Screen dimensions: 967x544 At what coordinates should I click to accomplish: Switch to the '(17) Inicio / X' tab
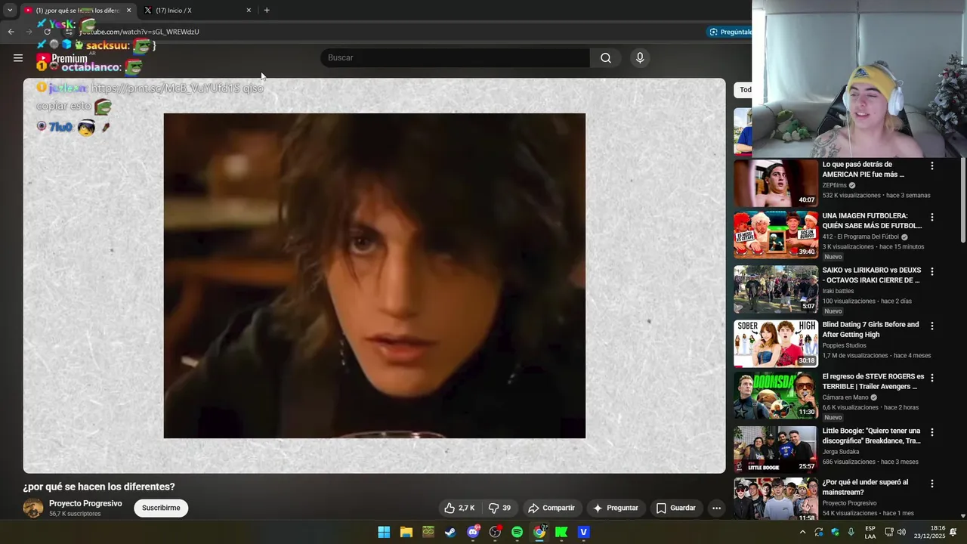(198, 11)
